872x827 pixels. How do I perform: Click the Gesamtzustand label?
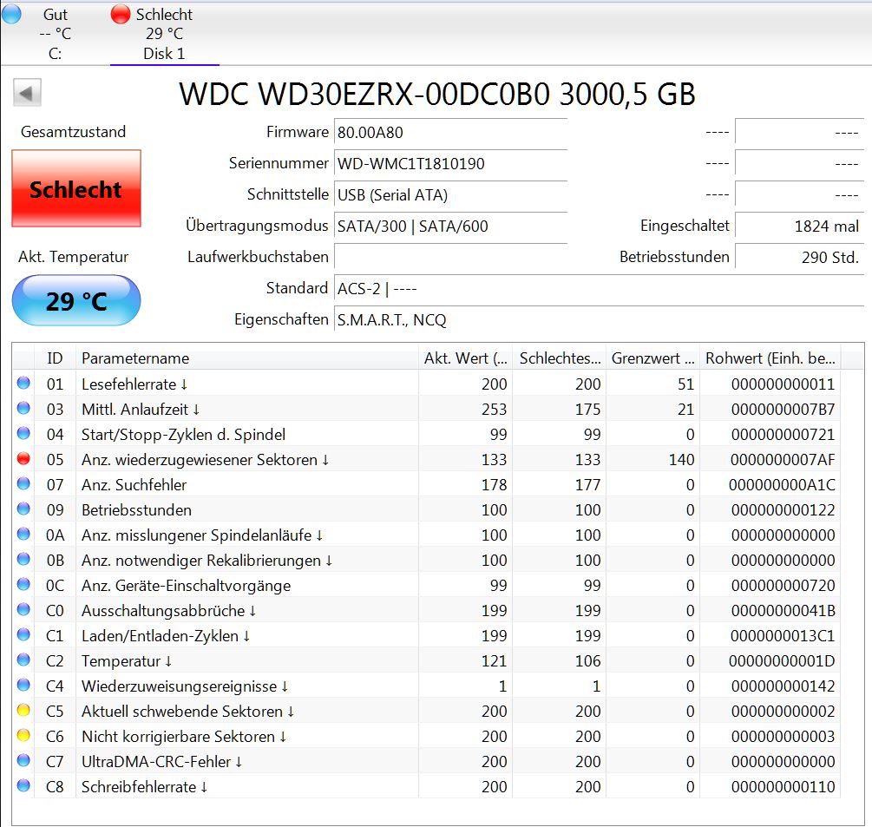point(73,132)
